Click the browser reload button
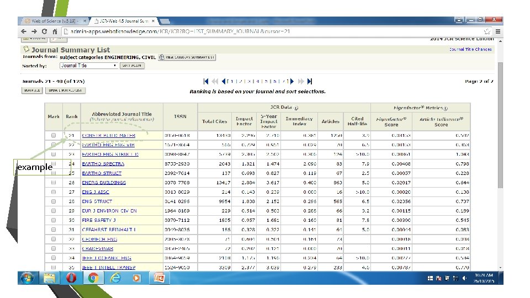This screenshot has width=530, height=298. coord(45,33)
